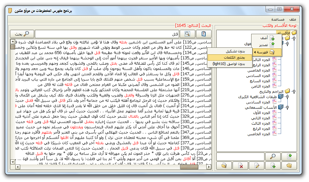Select الجزء الخامس under الأنساب للسمعاني
Screen dimensions: 309x182
coord(259,134)
